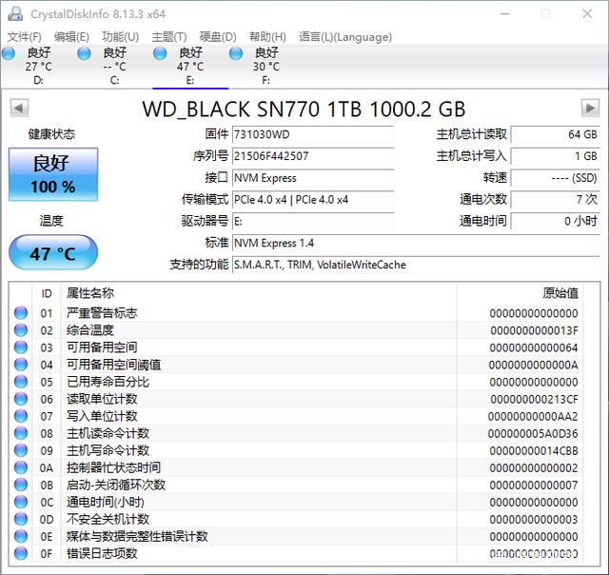Select attribute name 不安全关机计数
Image resolution: width=609 pixels, height=575 pixels.
(x=108, y=519)
